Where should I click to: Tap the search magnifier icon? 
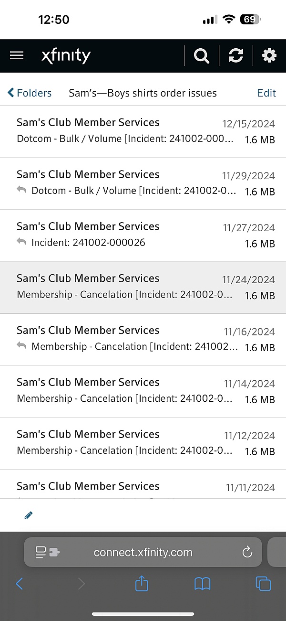click(x=202, y=56)
